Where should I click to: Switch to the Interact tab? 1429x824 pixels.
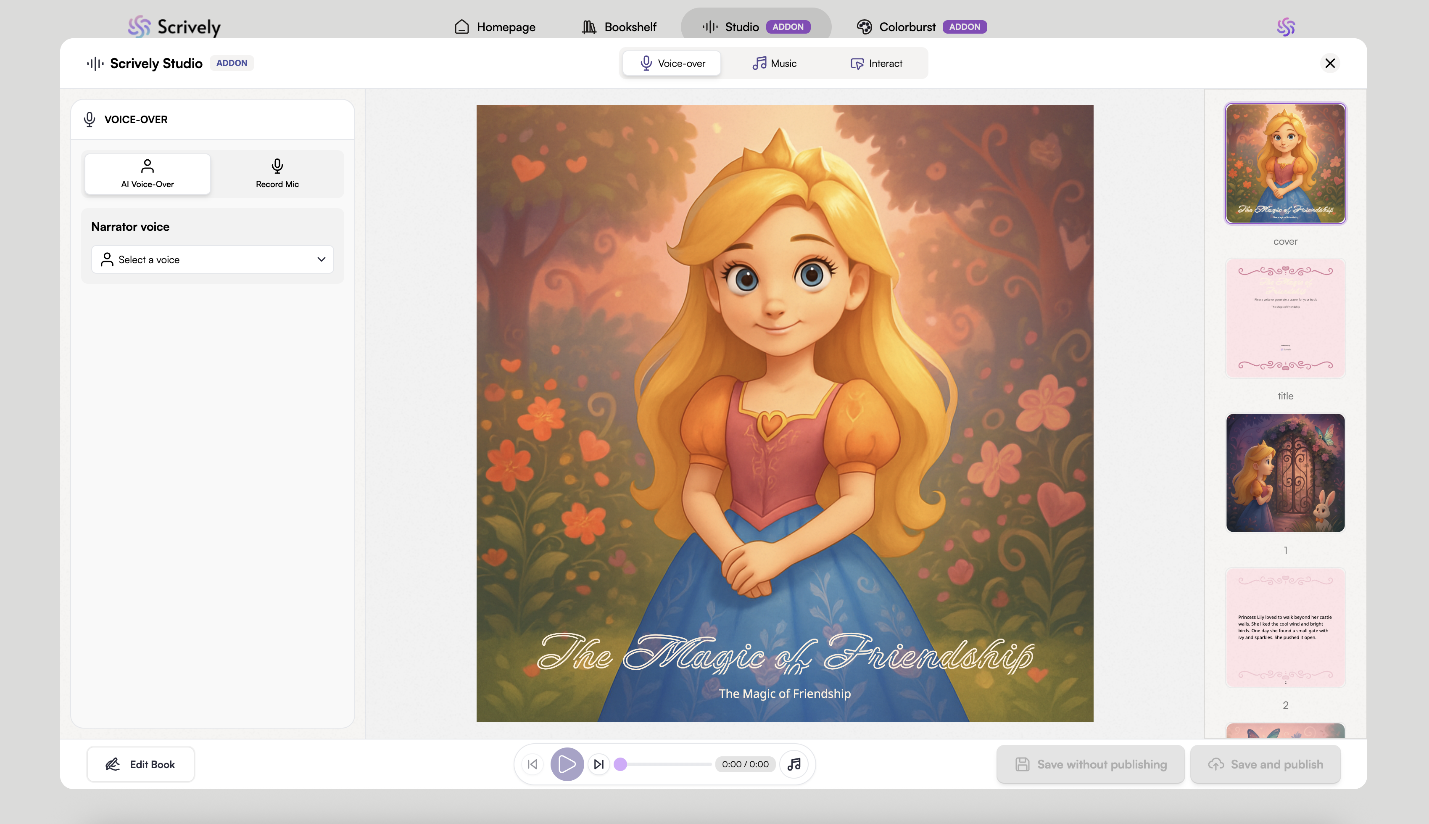coord(876,63)
